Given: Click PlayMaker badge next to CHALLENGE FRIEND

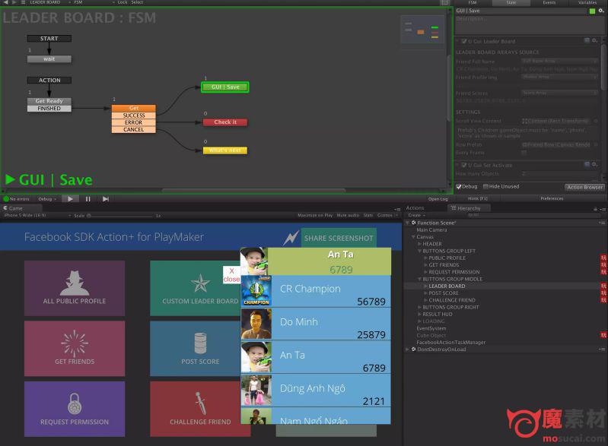Looking at the screenshot, I should coord(603,299).
